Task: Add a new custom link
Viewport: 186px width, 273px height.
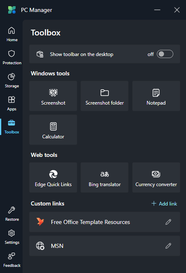Action: click(x=164, y=203)
